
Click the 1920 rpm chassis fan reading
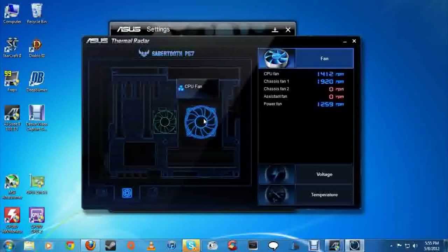[330, 82]
